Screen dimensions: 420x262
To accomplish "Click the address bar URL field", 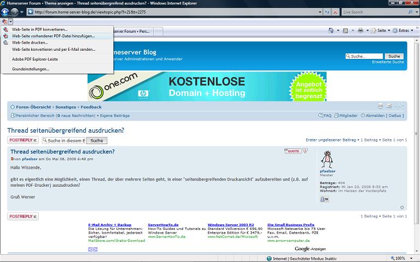I will [173, 12].
